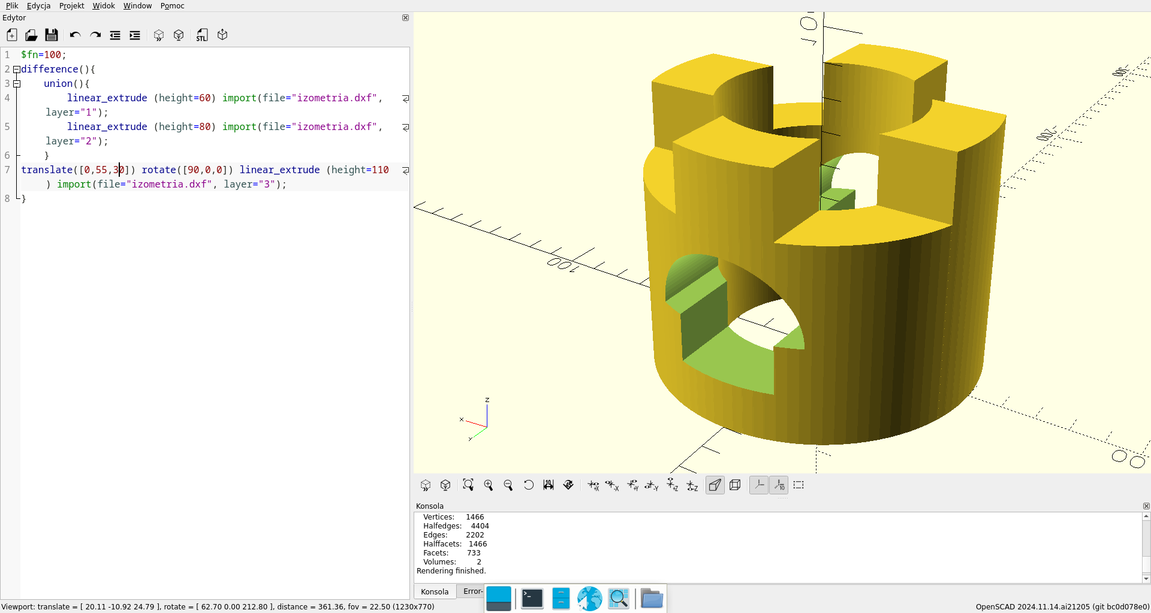
Task: Preview the model from the editor toolbar
Action: coord(159,35)
